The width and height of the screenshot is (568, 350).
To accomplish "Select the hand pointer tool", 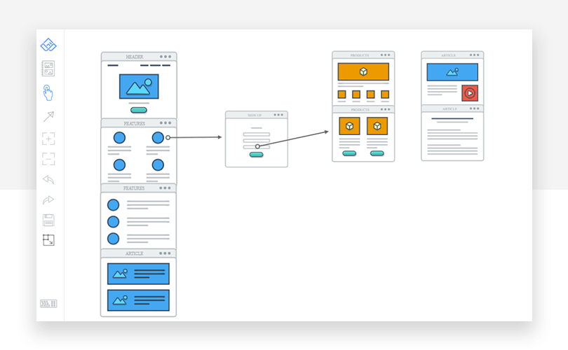I will pyautogui.click(x=48, y=92).
